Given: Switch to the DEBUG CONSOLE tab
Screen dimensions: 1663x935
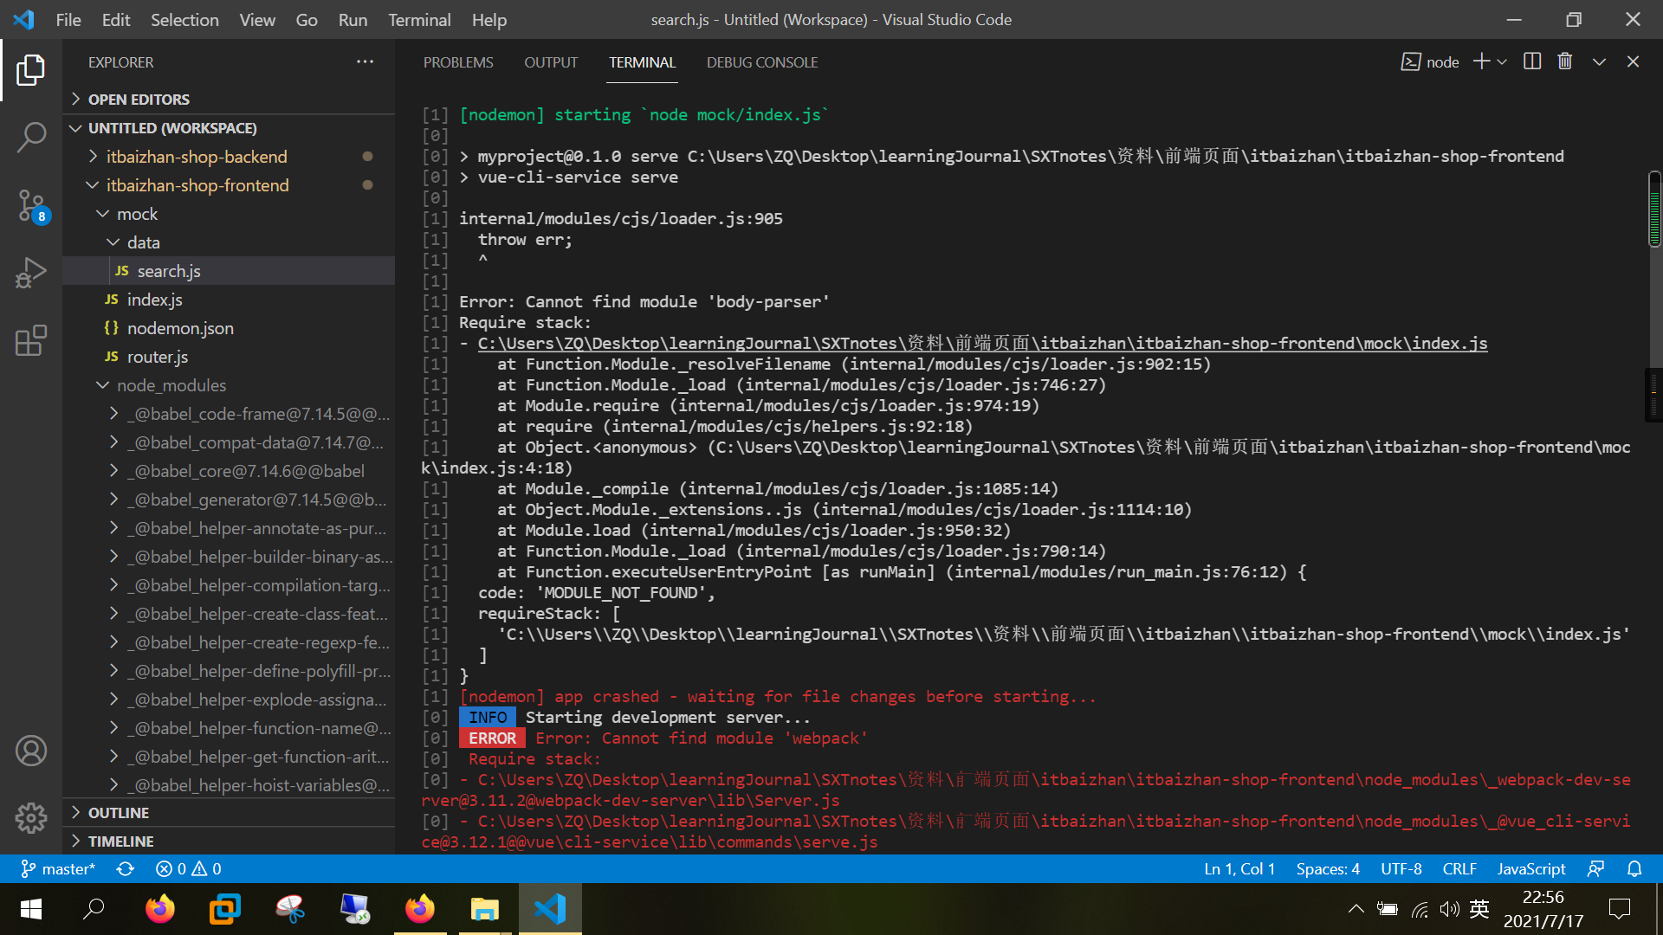Looking at the screenshot, I should [762, 62].
